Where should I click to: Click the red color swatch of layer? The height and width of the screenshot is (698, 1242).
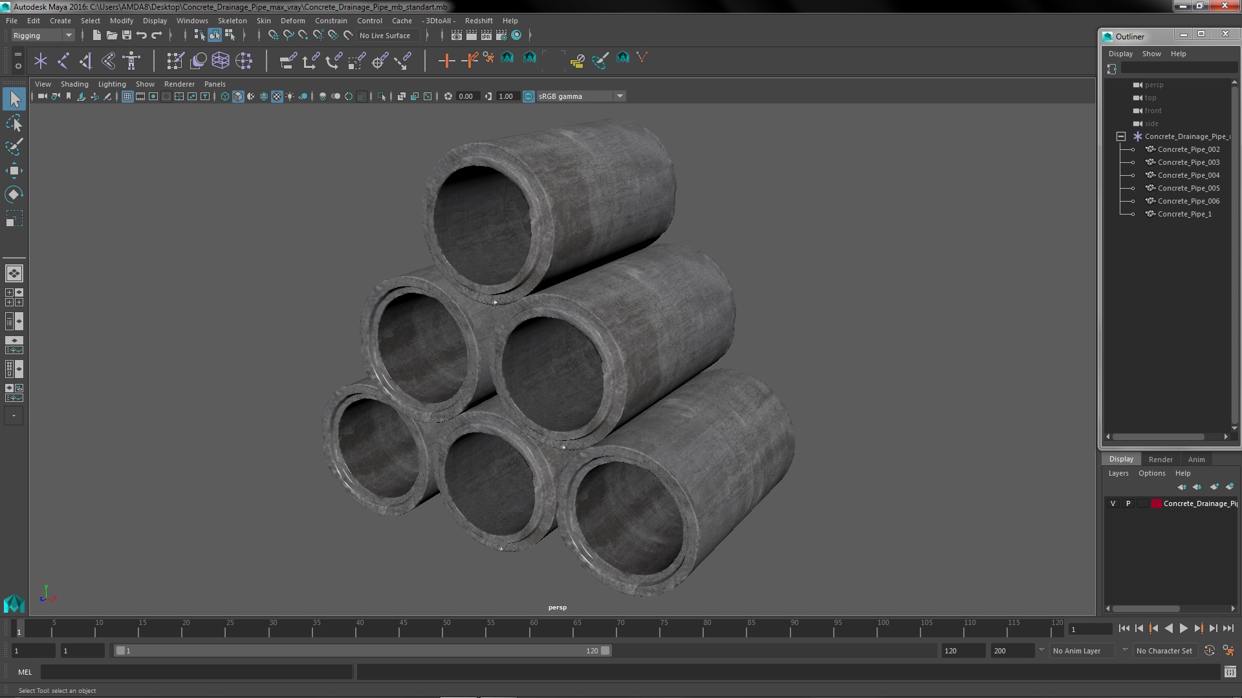pyautogui.click(x=1156, y=503)
